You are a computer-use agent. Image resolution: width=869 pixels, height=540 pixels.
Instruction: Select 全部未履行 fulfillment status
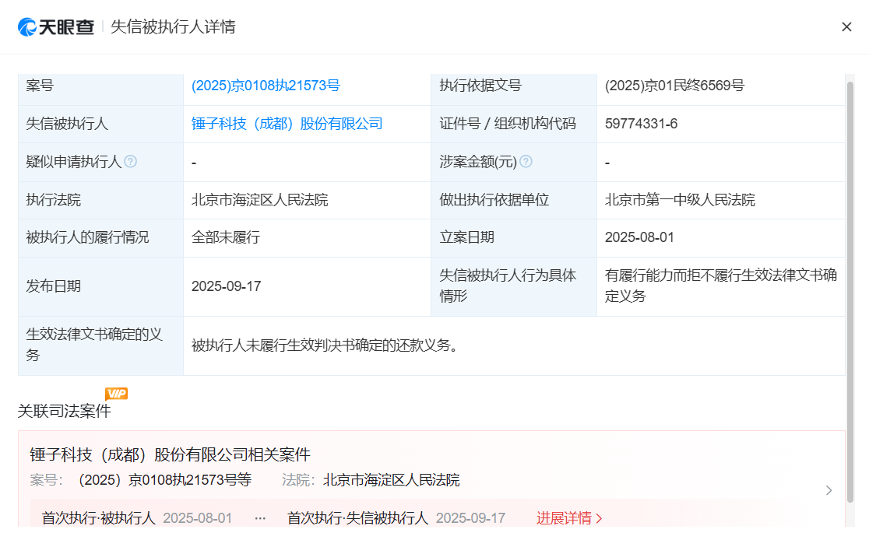click(x=226, y=237)
